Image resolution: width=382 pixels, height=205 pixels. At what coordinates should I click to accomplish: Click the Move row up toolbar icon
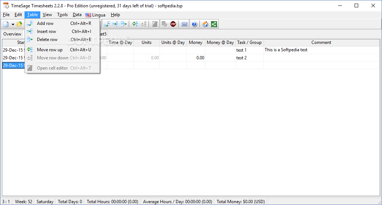tap(135, 24)
